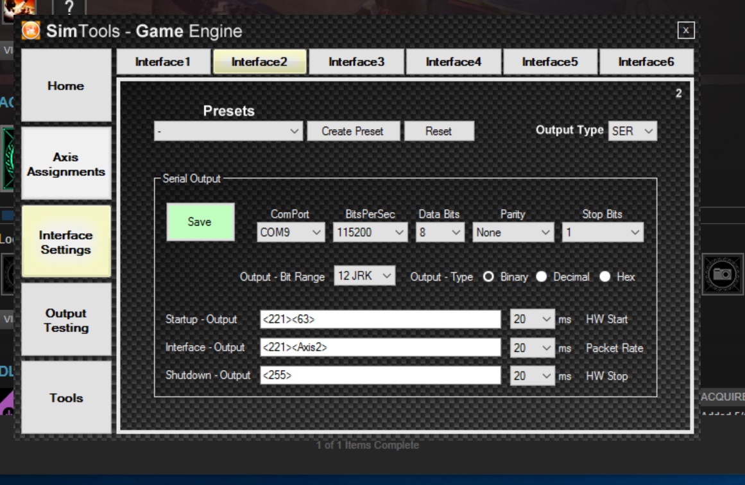Open the HW Start ms dropdown
745x485 pixels.
click(532, 319)
